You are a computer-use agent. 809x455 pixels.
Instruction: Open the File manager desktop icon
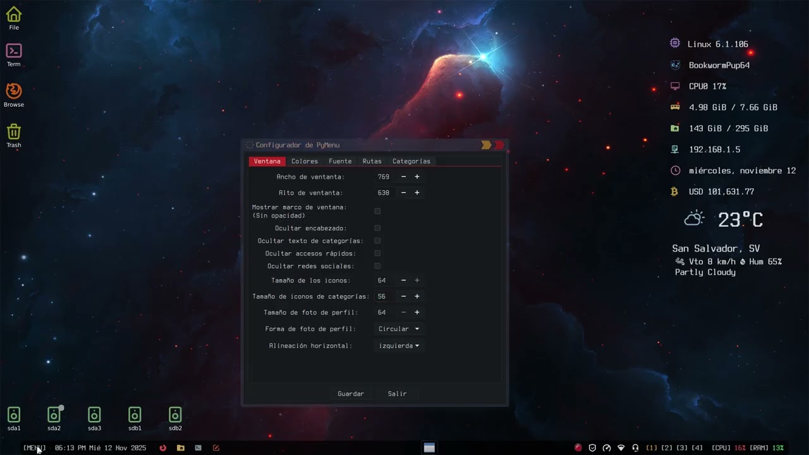point(14,16)
